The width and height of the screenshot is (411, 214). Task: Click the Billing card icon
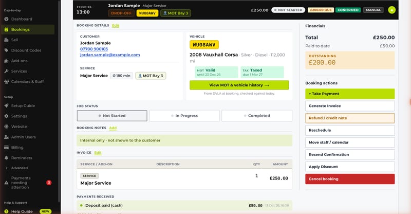[x=7, y=147]
